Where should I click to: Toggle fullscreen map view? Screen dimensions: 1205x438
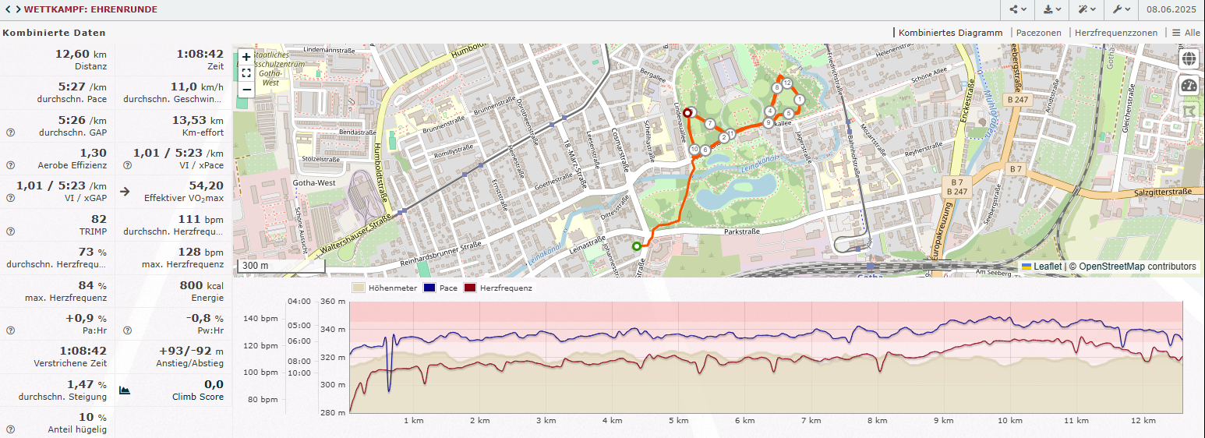(x=246, y=73)
